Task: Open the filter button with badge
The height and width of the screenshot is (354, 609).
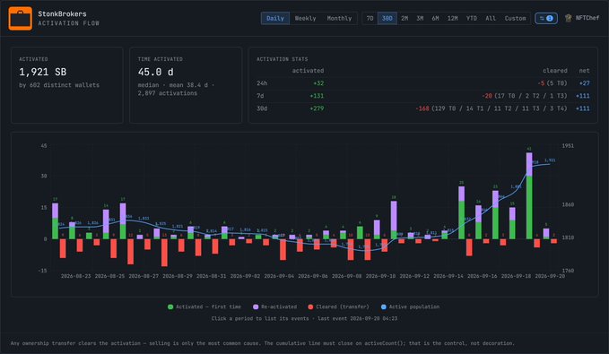Action: pos(545,18)
